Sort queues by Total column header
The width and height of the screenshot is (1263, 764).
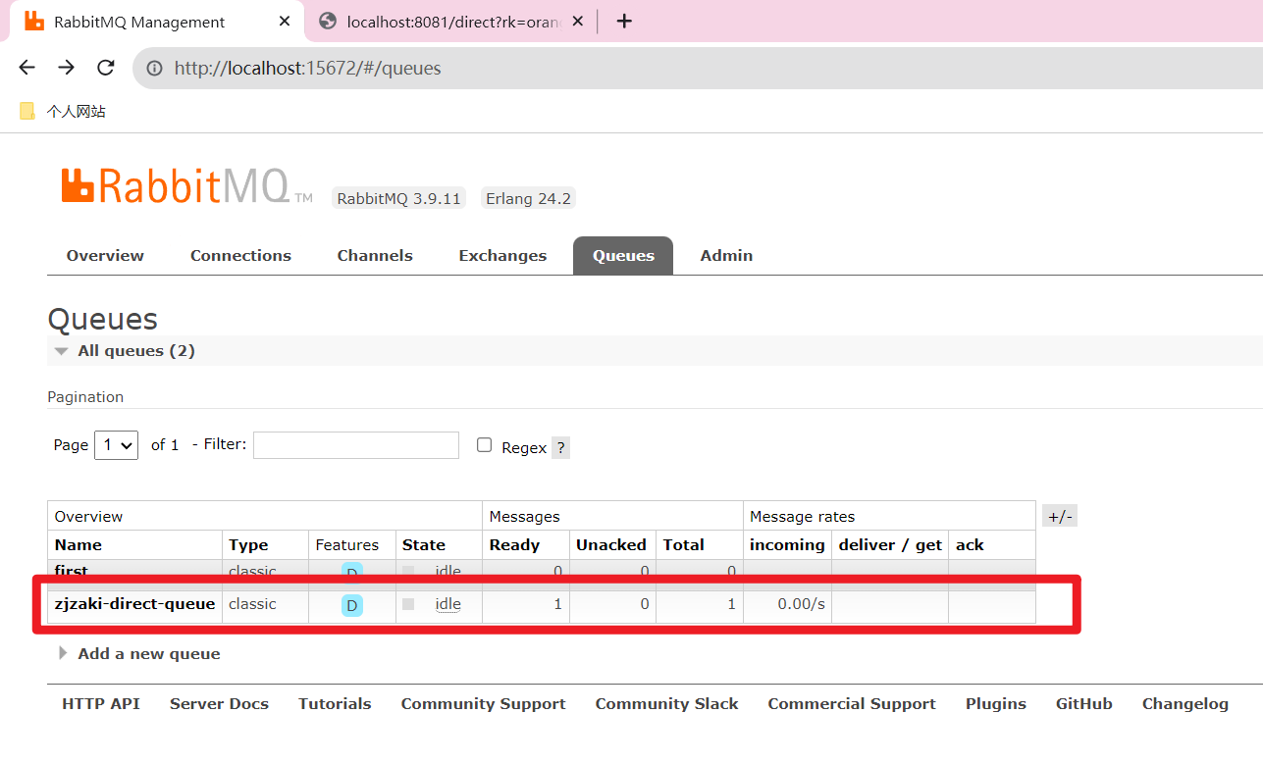[x=683, y=545]
